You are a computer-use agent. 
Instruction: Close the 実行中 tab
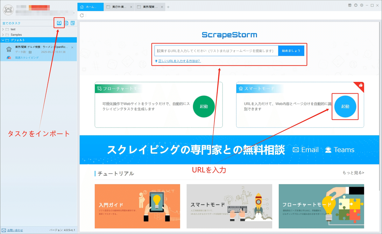[x=131, y=7]
